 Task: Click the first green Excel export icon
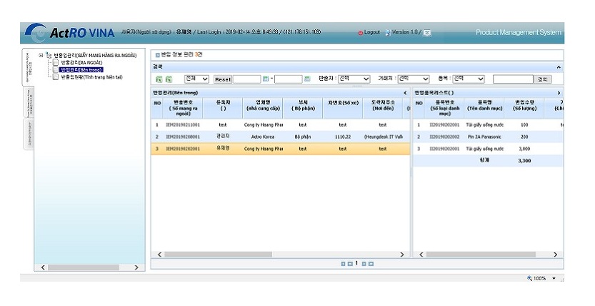(159, 79)
